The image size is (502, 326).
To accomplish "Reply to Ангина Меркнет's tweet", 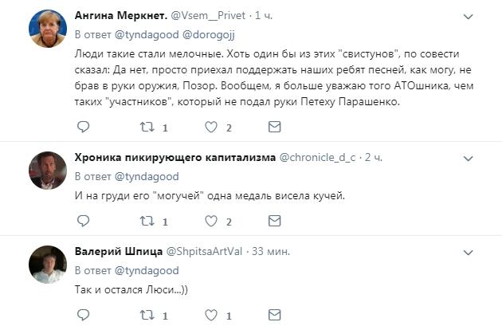I will (x=84, y=127).
